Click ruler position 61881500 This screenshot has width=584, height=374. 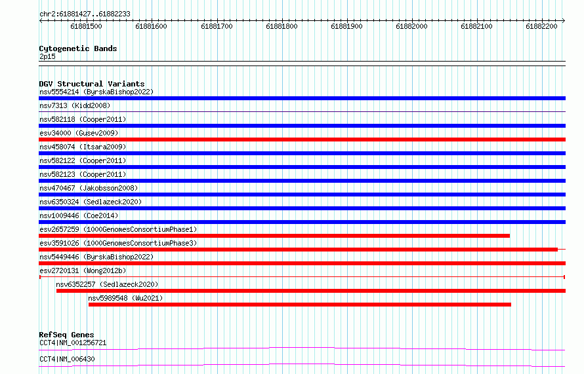click(x=87, y=26)
